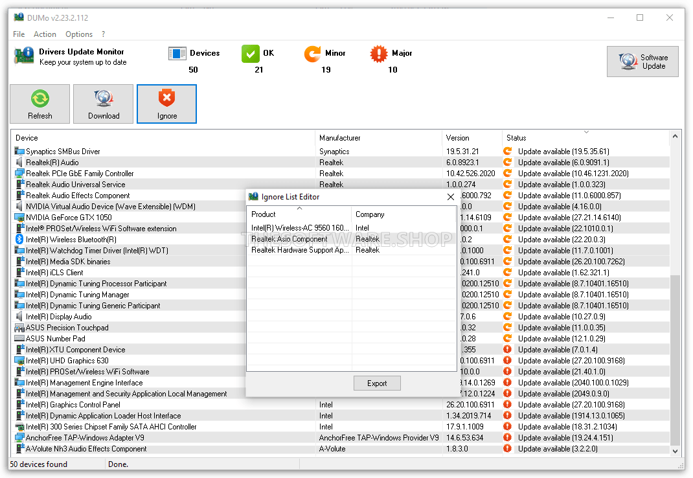Click the Synaptics SMBus Driver device icon
Screen dimensions: 693x478
[19, 151]
